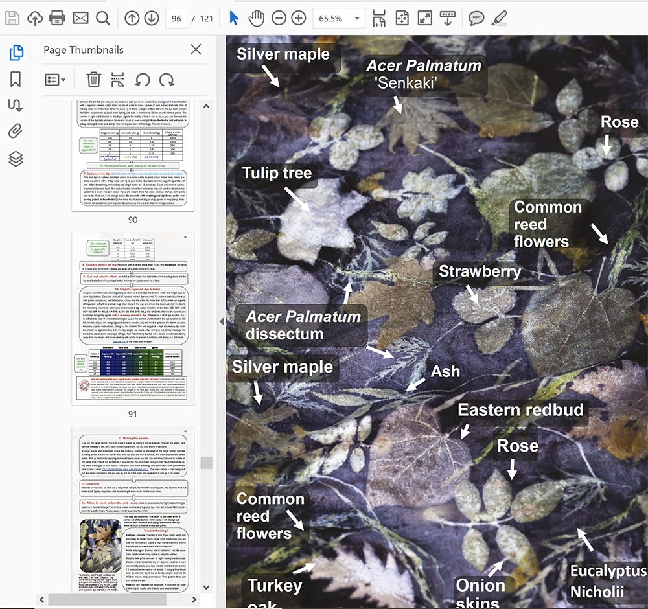Click thumbnail panel scroll down arrow
The image size is (648, 609).
[206, 587]
